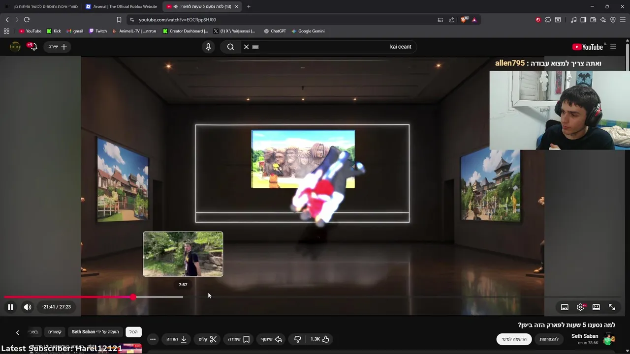The width and height of the screenshot is (630, 354).
Task: Share the video via שיתוף button
Action: 272,339
